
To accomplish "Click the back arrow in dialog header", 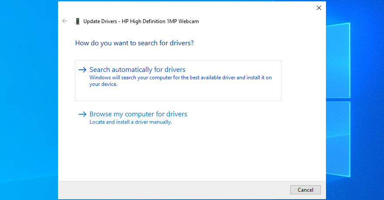I will coord(65,21).
